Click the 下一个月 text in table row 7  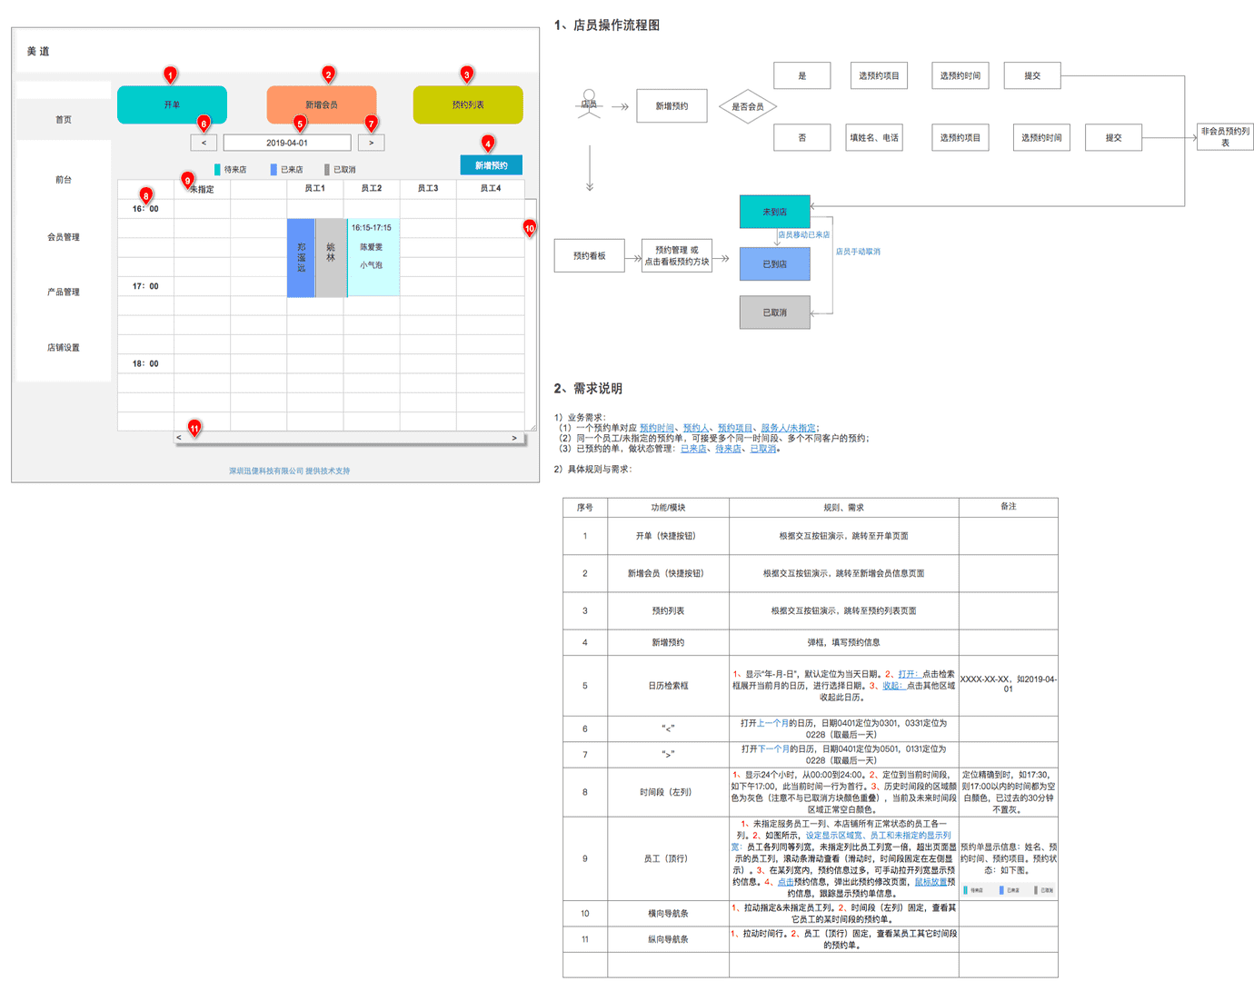(774, 749)
